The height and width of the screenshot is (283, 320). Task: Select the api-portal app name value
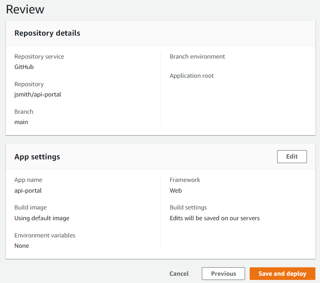(28, 190)
